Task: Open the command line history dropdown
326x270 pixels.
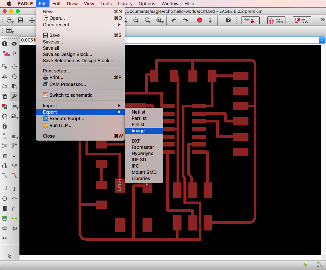Action: (322, 40)
